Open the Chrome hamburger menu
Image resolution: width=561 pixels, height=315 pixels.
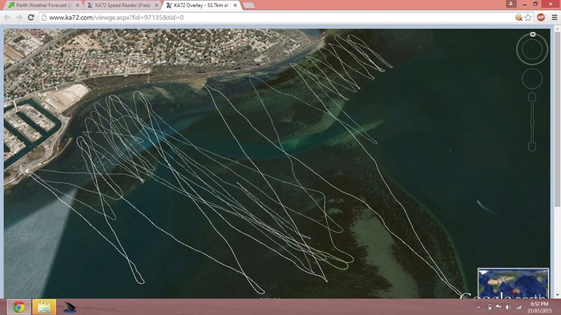(x=555, y=18)
